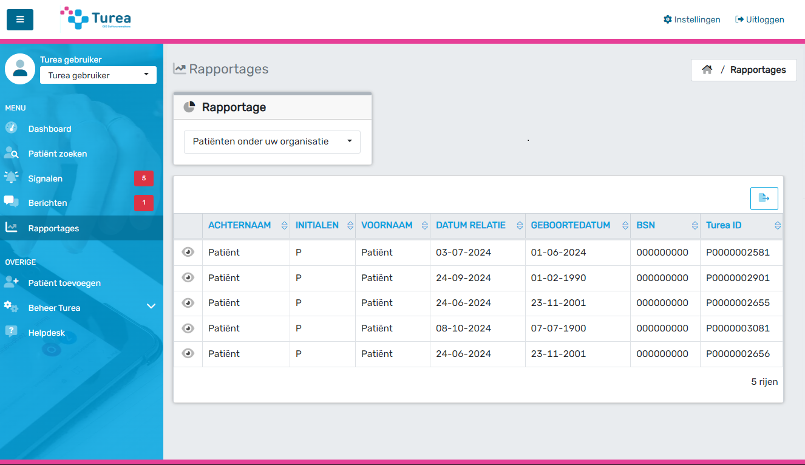Click birth date 01-02-1990
This screenshot has height=465, width=805.
click(559, 278)
